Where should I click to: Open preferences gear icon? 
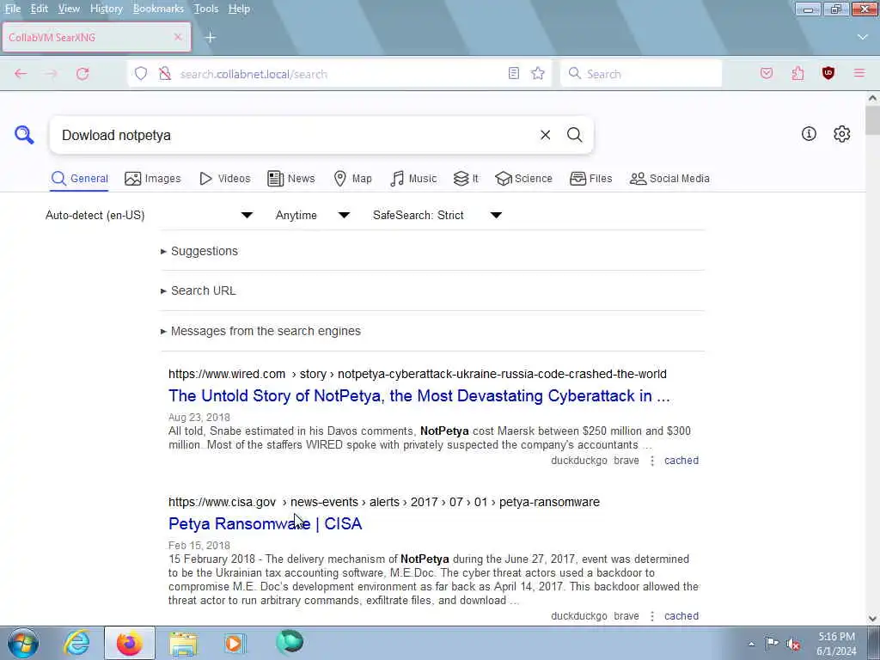tap(842, 133)
